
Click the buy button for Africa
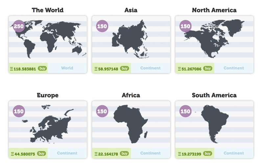(125, 153)
